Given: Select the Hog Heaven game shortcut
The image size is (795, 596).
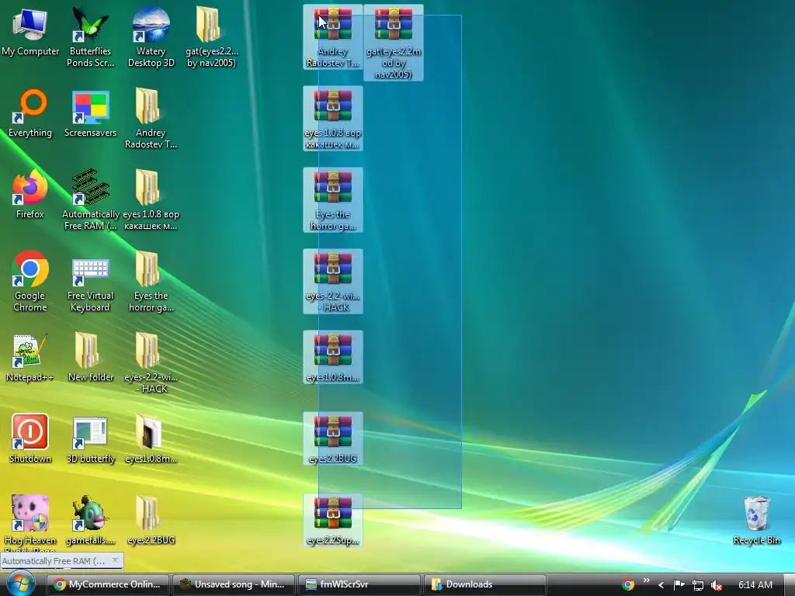Looking at the screenshot, I should (x=30, y=522).
